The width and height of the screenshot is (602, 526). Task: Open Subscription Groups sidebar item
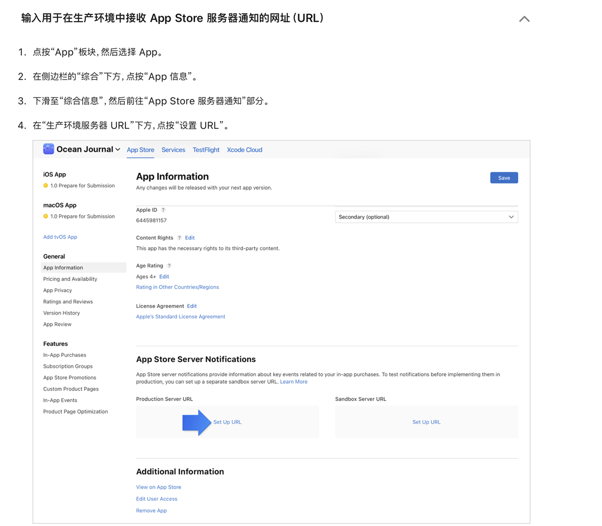point(68,366)
